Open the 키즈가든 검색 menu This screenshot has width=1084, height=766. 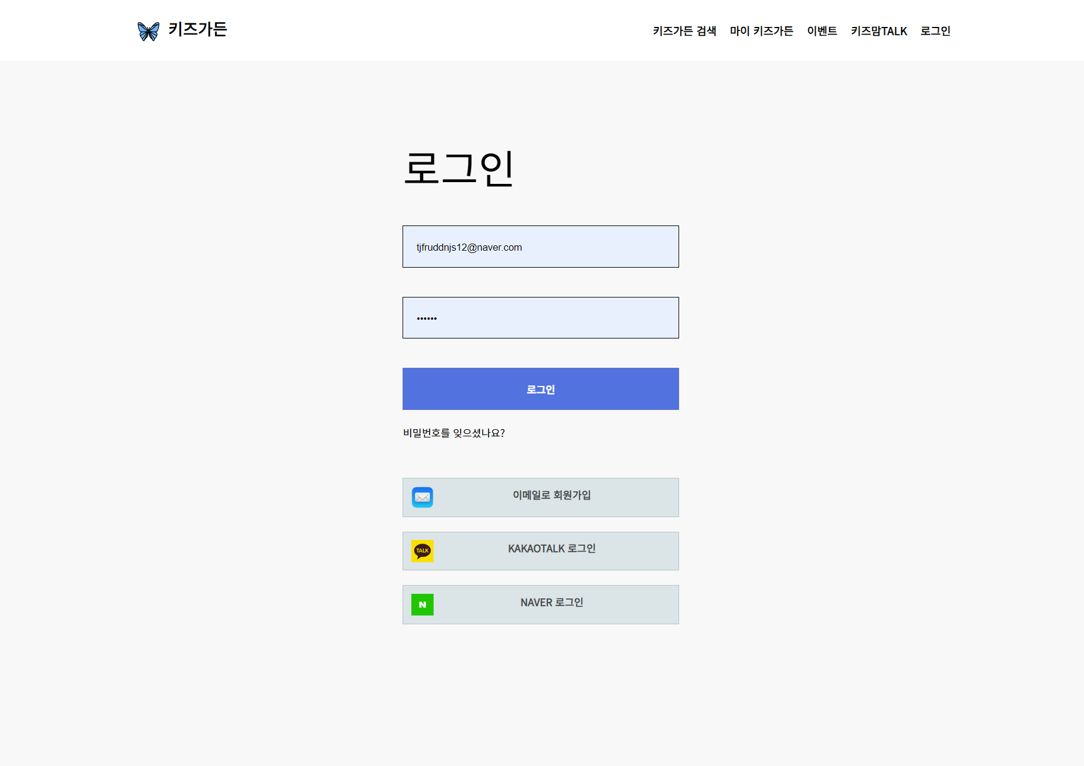(684, 31)
